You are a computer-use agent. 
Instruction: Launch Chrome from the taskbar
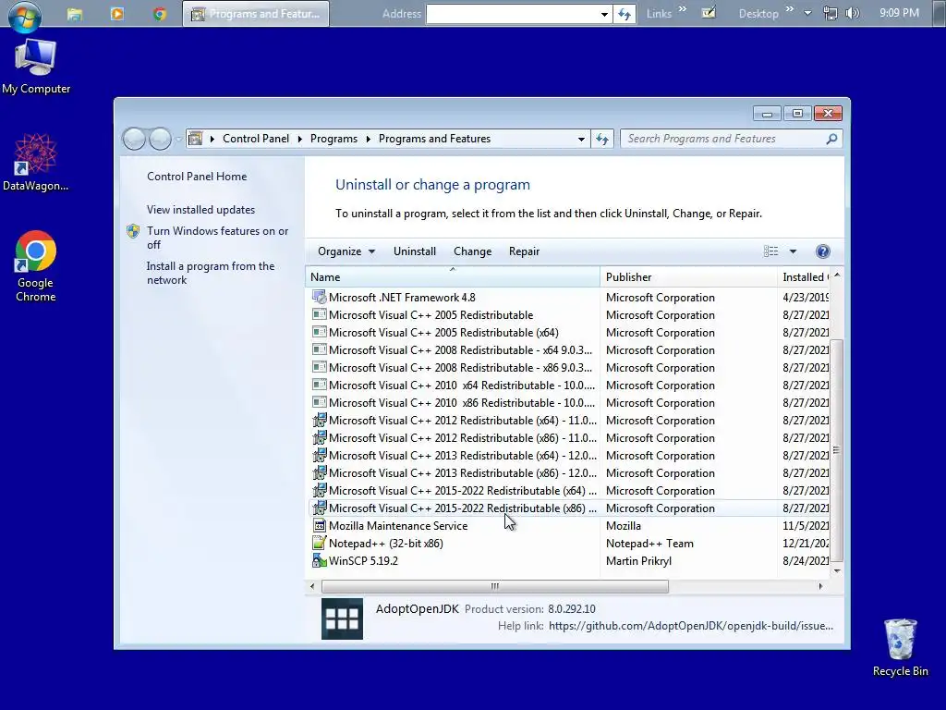(x=159, y=13)
